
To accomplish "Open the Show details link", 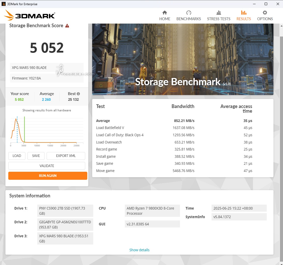I will (x=139, y=250).
